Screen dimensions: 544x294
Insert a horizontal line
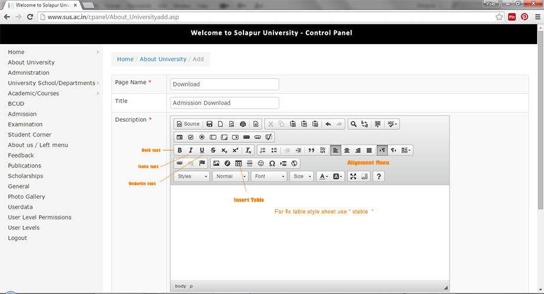(249, 163)
